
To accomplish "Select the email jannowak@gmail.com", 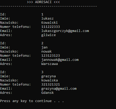I will tap(60, 60).
